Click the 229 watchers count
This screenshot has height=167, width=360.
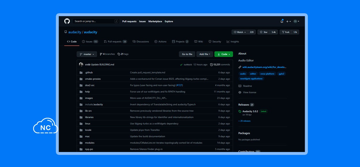coord(252,32)
